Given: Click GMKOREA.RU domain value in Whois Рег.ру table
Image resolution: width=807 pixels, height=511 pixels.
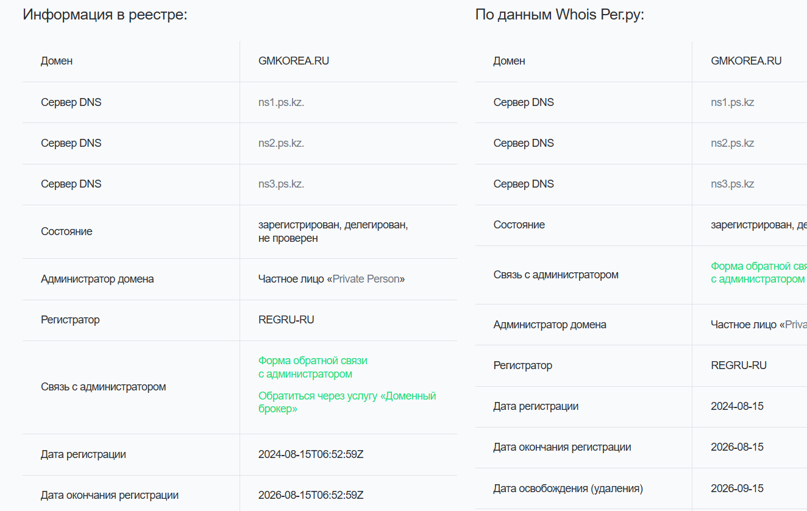Looking at the screenshot, I should [x=745, y=61].
